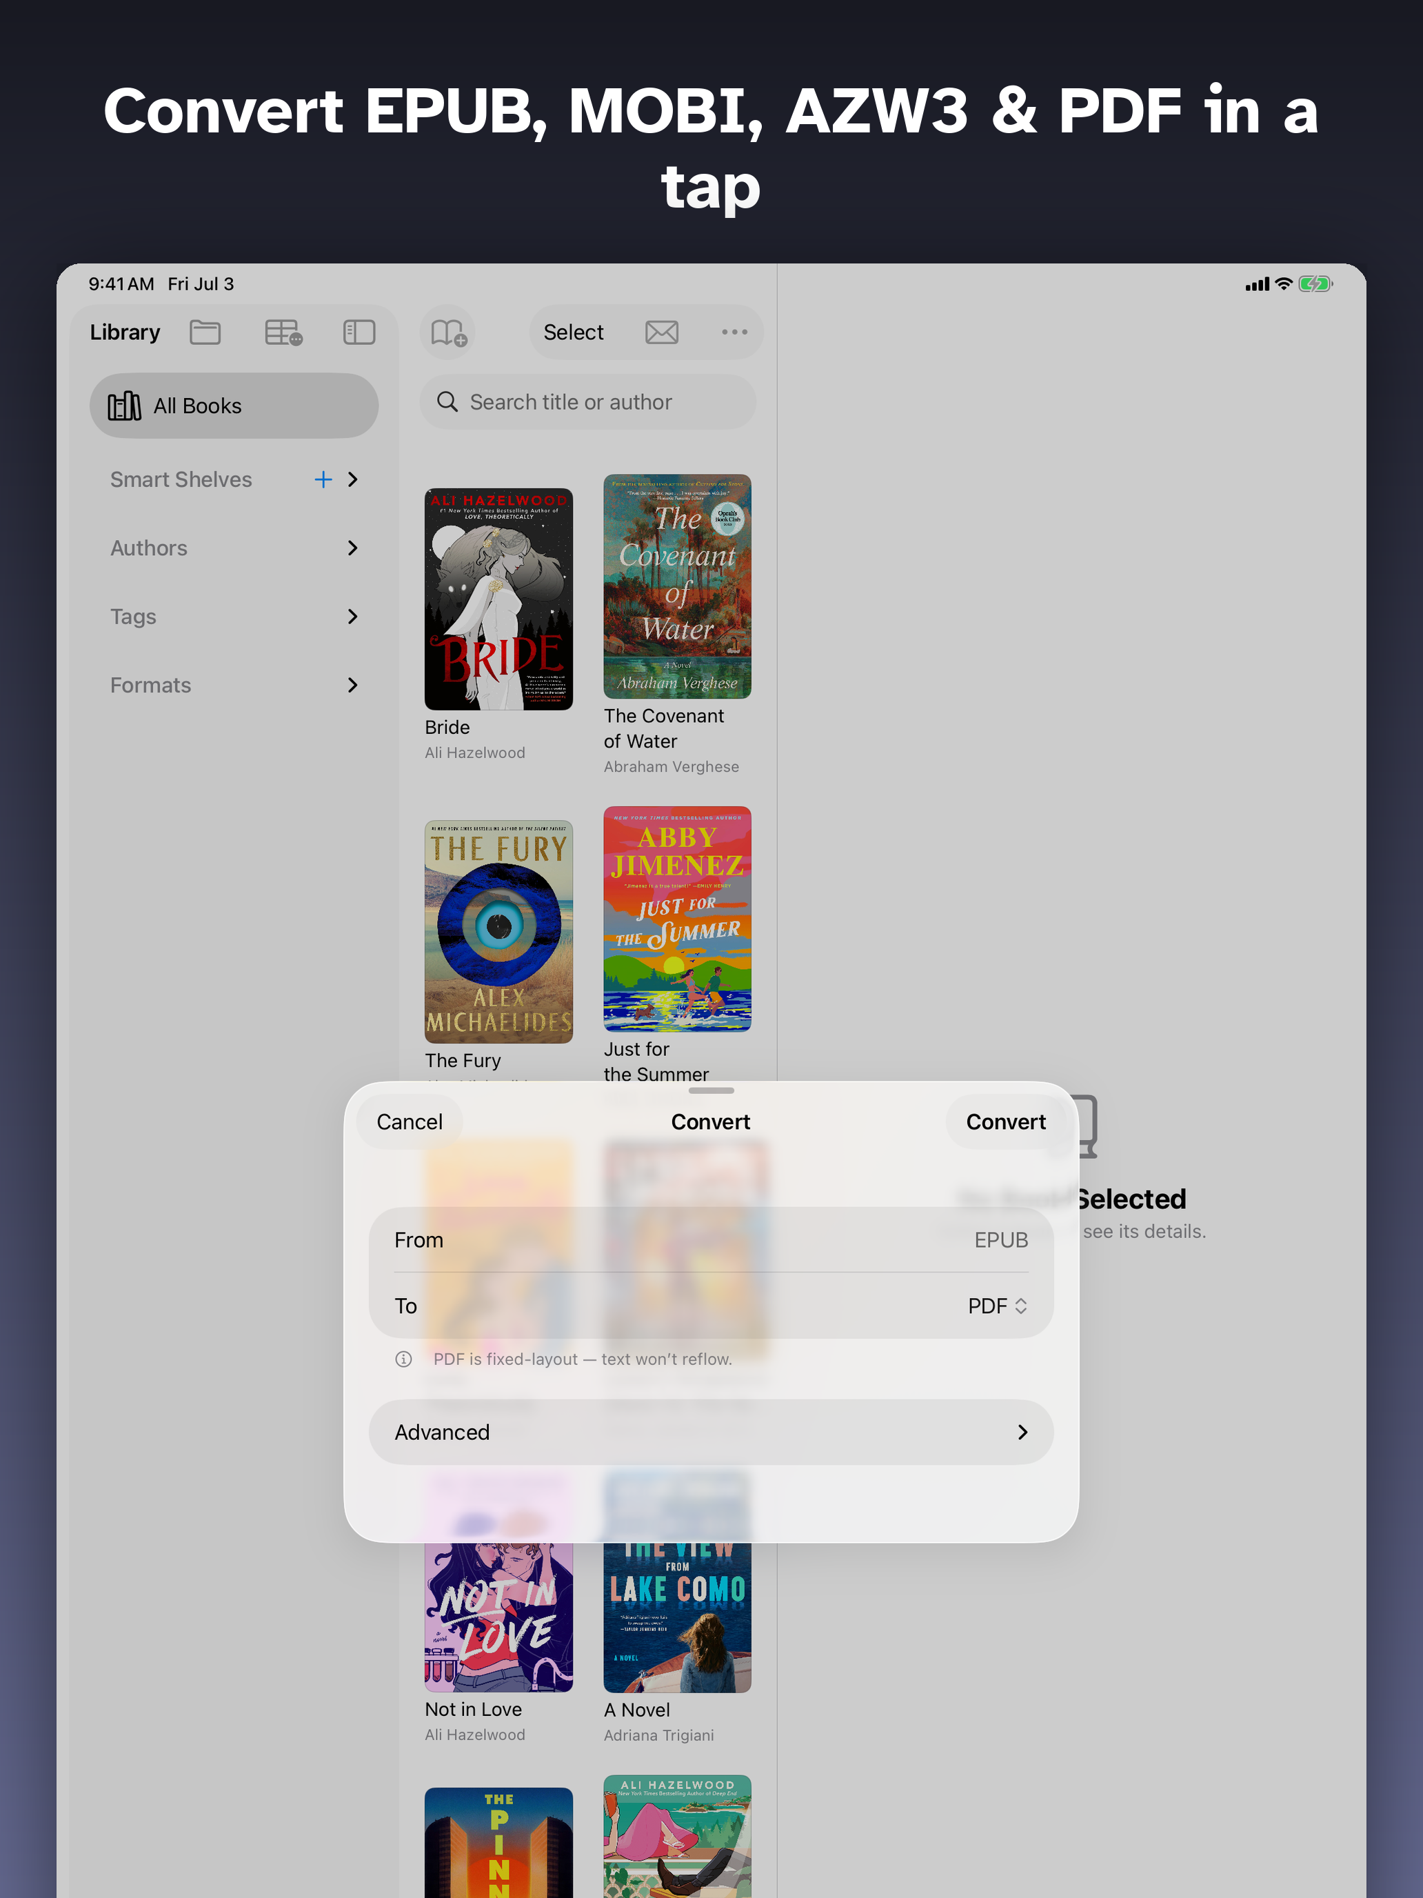Open The Covenant of Water cover
This screenshot has height=1898, width=1423.
pyautogui.click(x=677, y=587)
